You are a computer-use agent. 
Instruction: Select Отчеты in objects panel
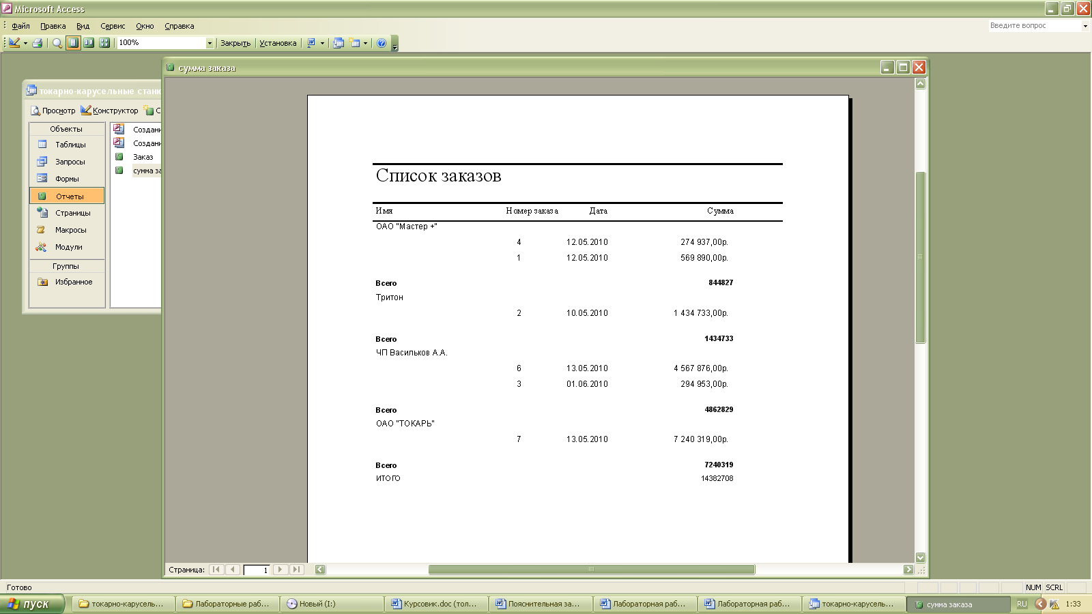click(x=67, y=196)
